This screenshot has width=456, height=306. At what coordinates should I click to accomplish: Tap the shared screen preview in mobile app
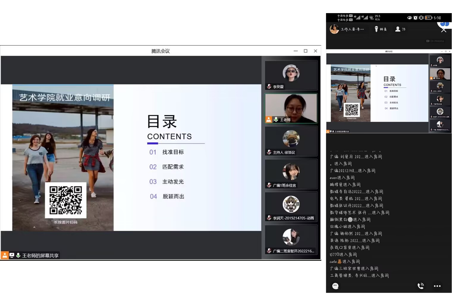(x=377, y=93)
